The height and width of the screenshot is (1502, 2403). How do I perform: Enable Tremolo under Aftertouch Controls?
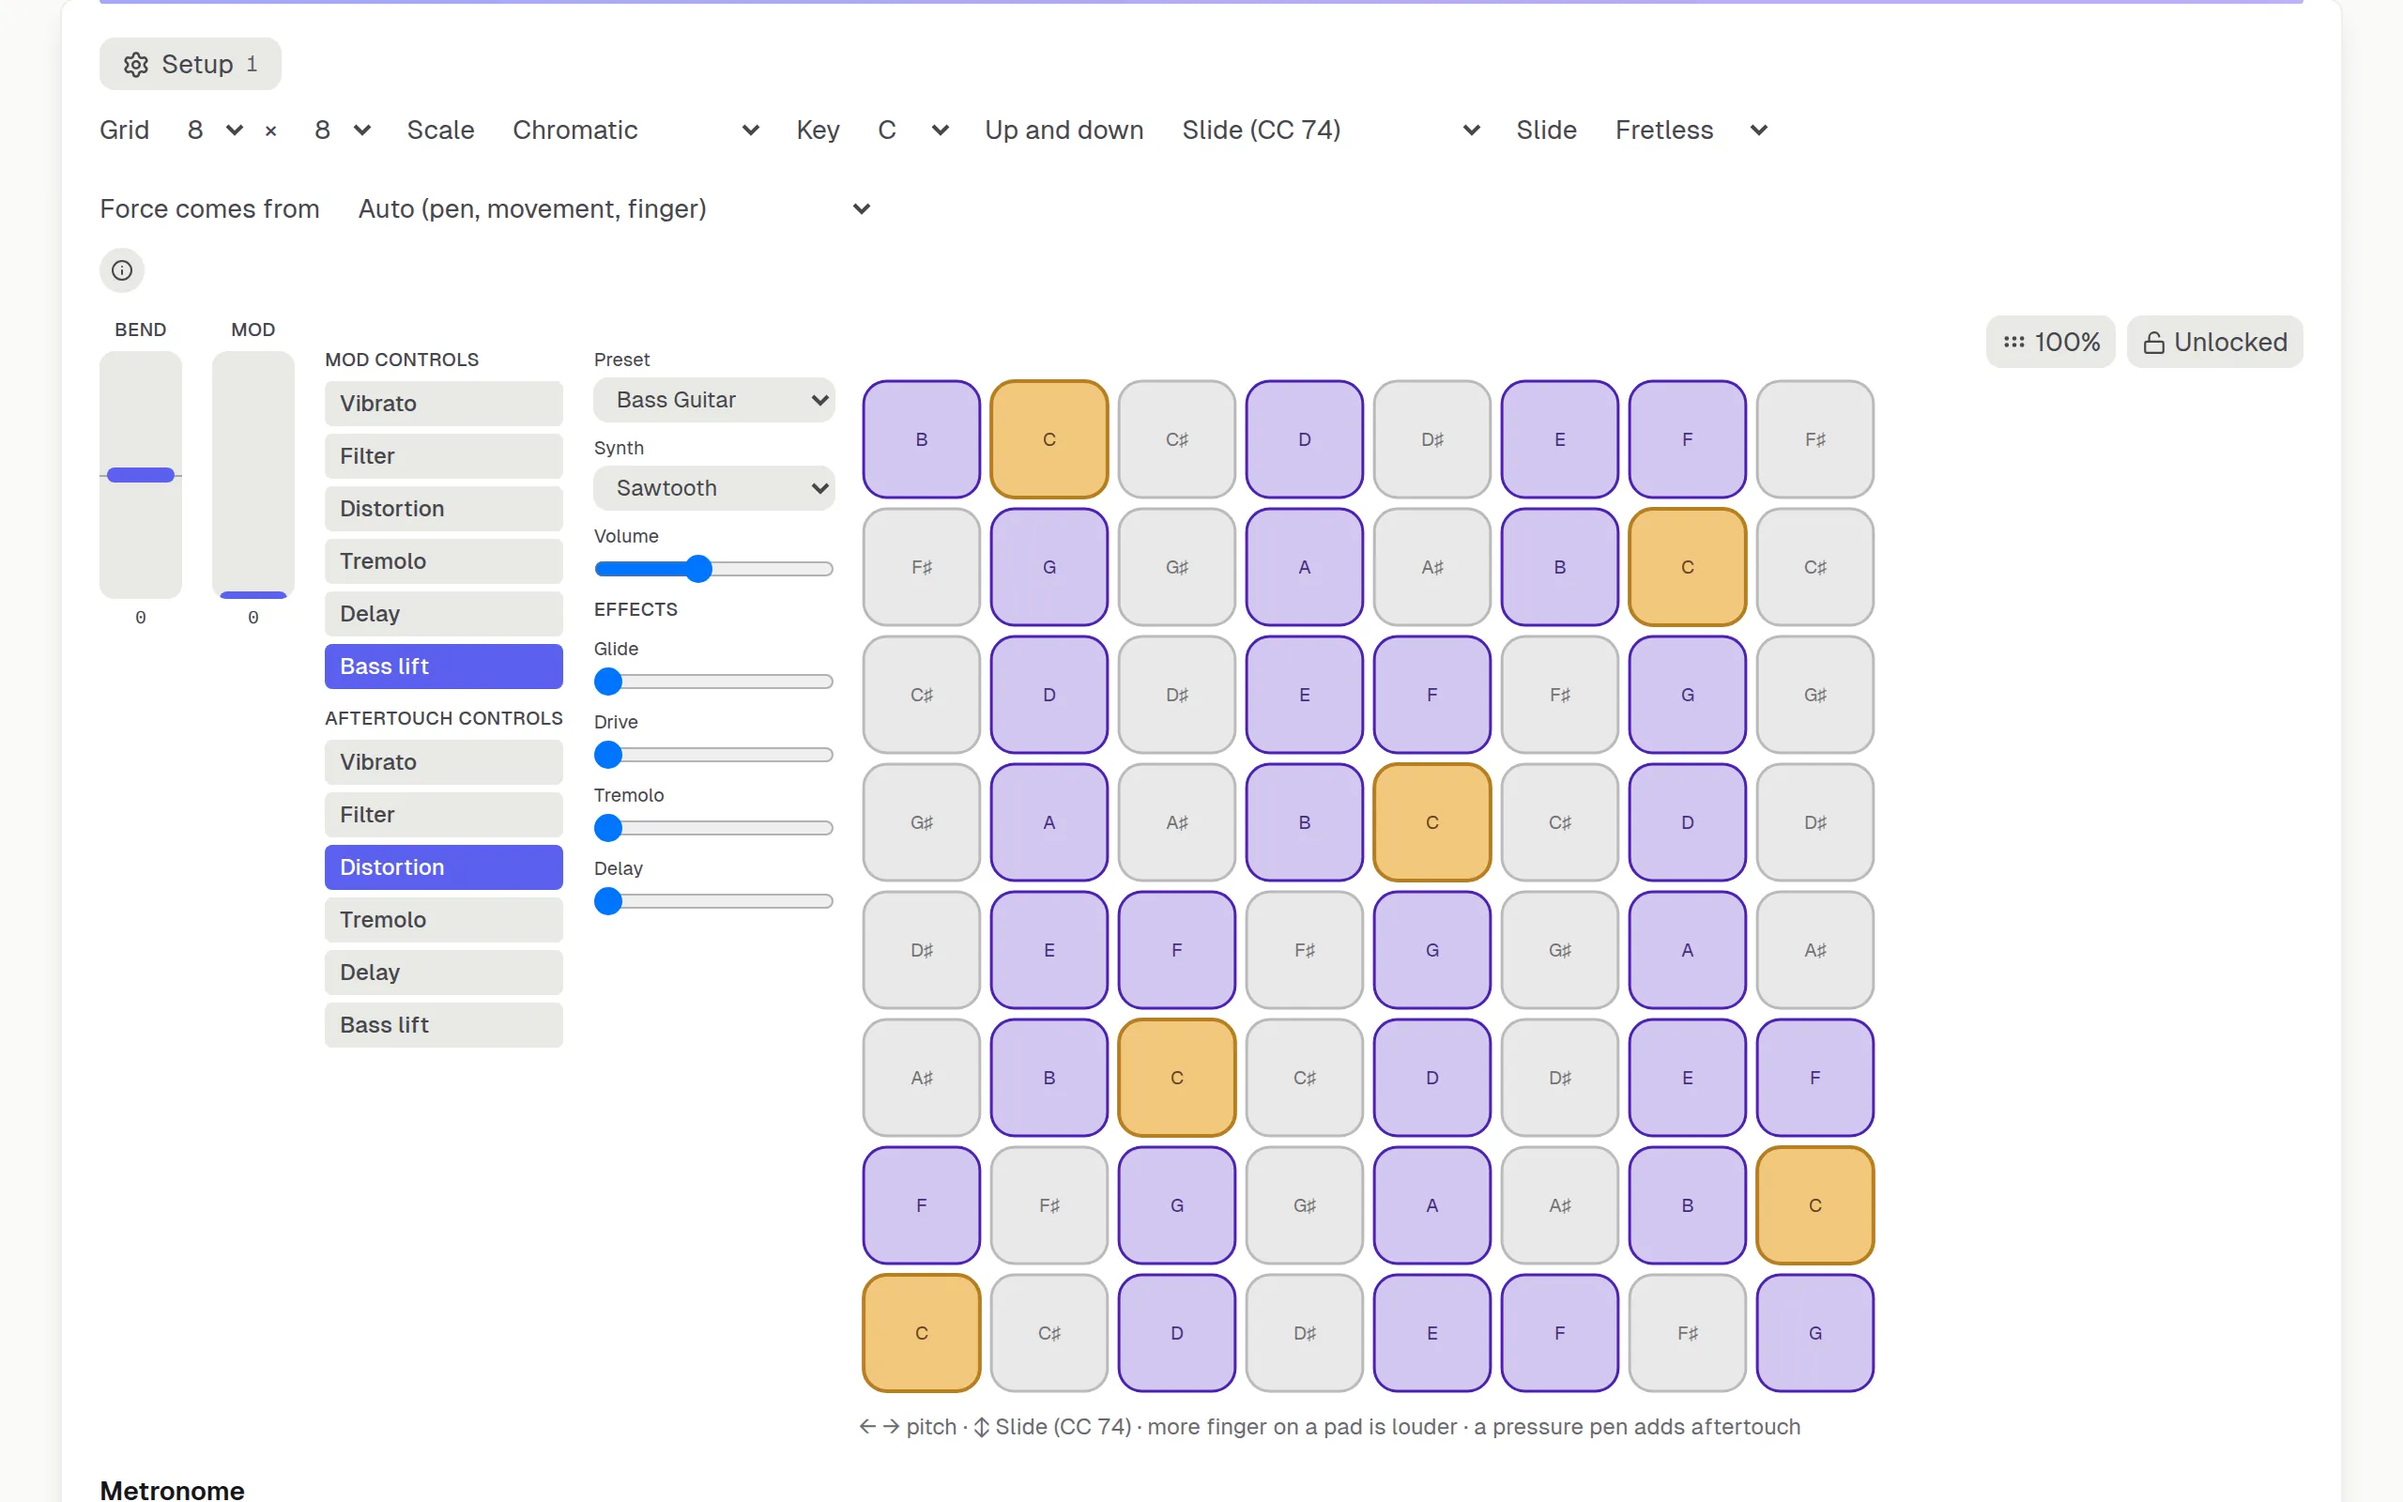tap(444, 920)
